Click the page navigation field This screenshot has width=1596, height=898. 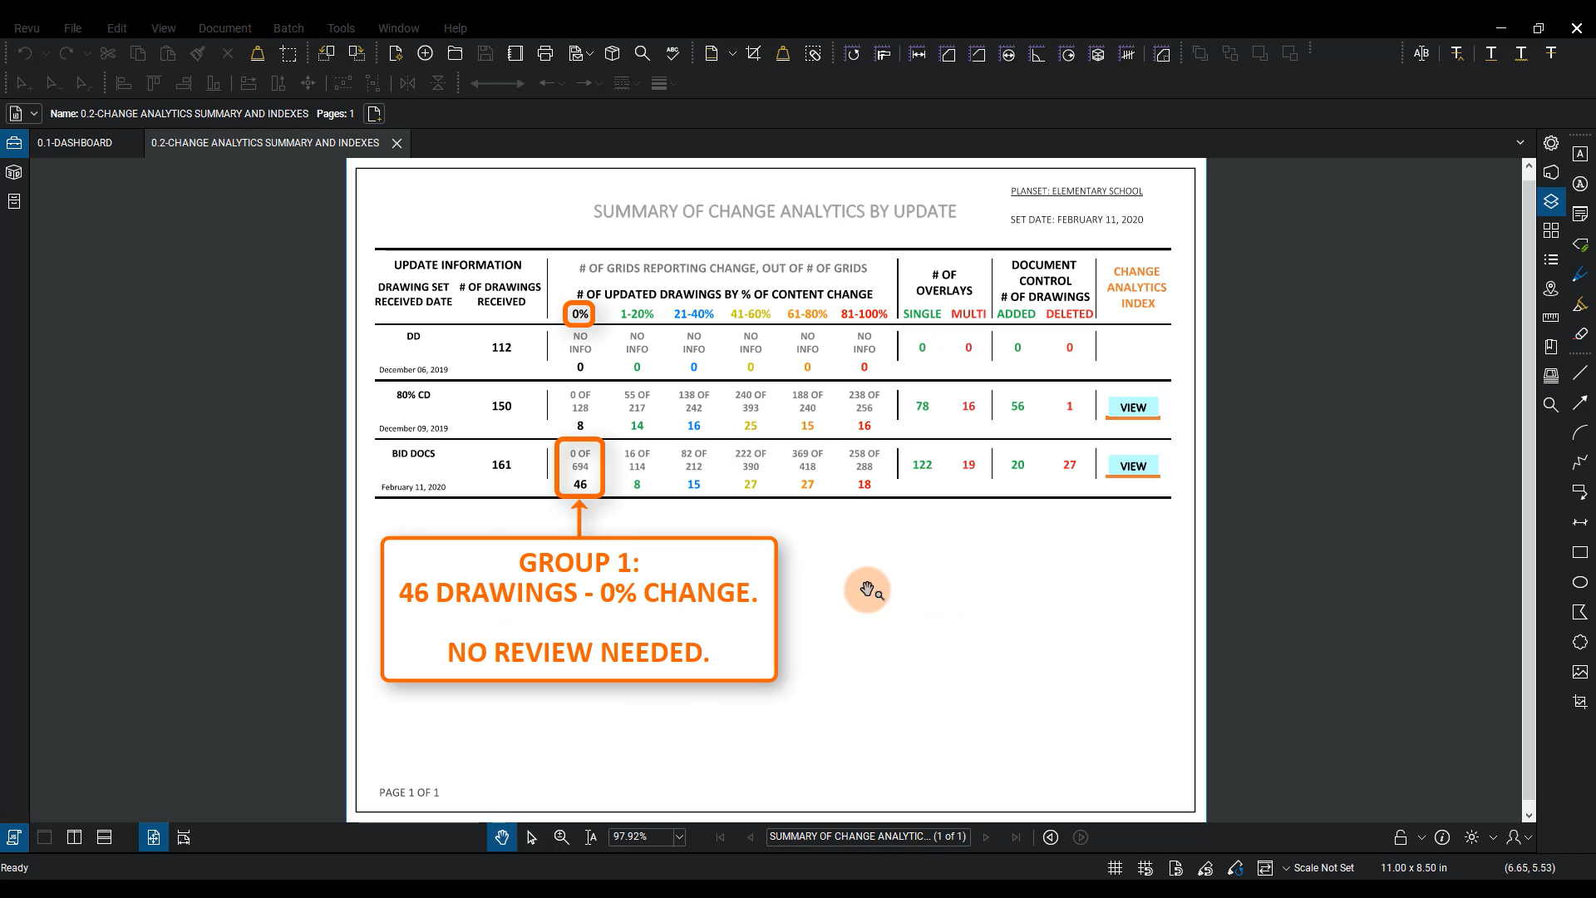pyautogui.click(x=867, y=836)
